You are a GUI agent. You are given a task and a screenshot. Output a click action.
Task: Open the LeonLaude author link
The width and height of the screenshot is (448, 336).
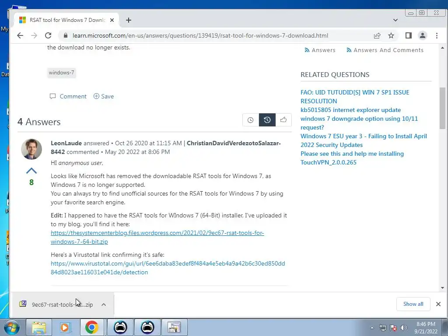(66, 143)
